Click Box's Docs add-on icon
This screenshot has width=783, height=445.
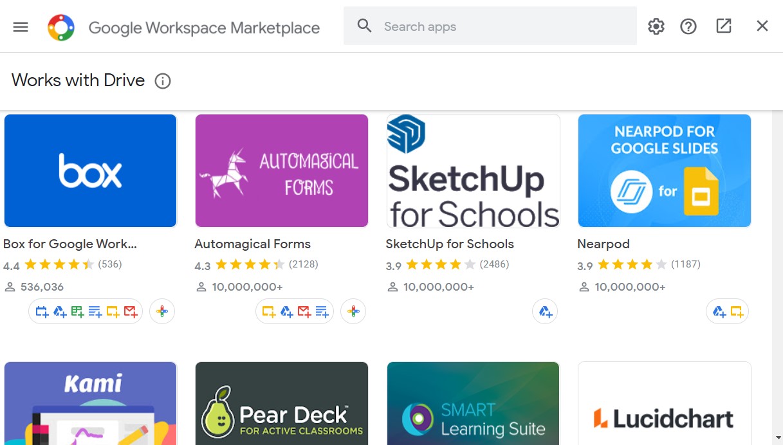pyautogui.click(x=95, y=312)
